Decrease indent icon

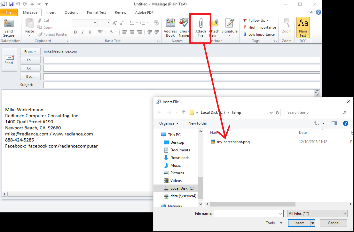click(149, 32)
